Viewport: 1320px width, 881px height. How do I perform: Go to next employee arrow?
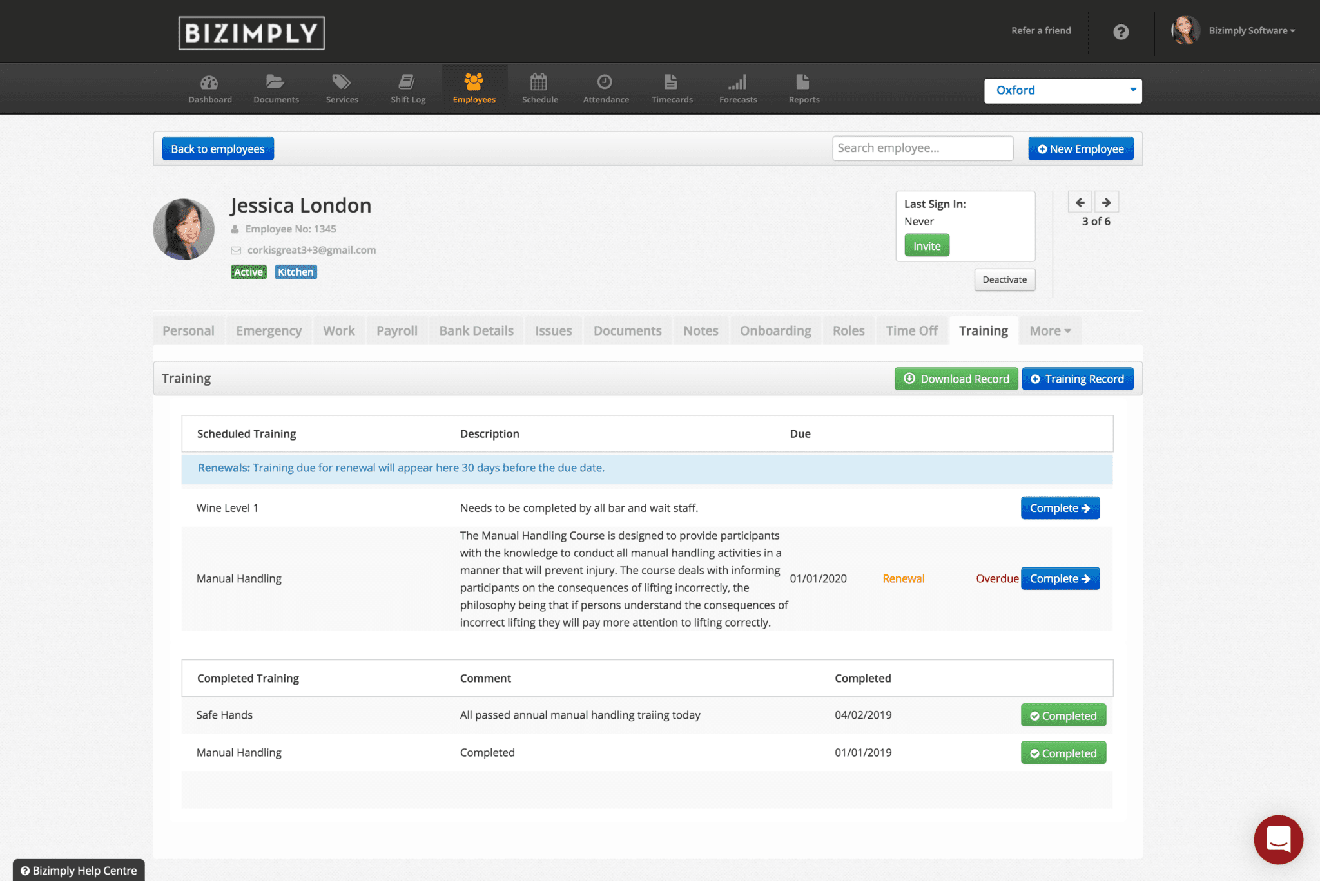coord(1107,202)
